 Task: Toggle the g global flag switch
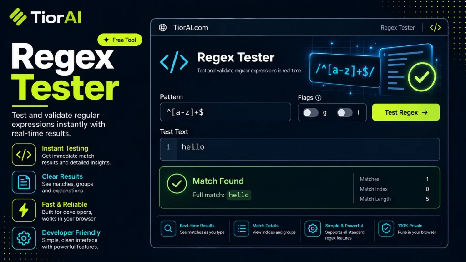tap(310, 113)
